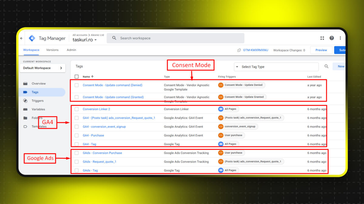Expand the Default Workspace selector
The image size is (364, 204).
point(42,68)
